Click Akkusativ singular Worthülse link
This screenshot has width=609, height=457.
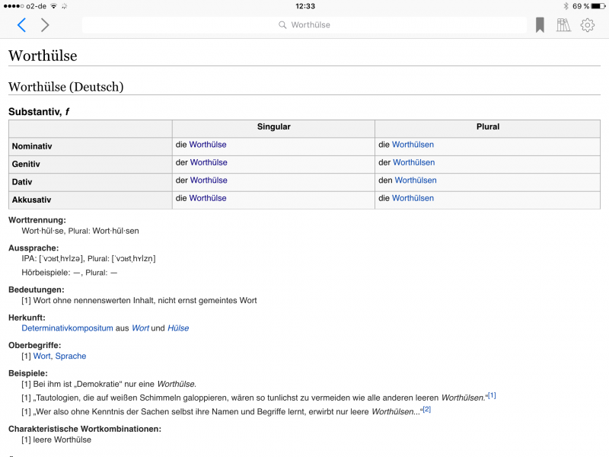(x=207, y=198)
